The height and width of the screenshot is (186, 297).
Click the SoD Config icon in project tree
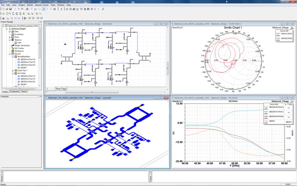click(13, 48)
